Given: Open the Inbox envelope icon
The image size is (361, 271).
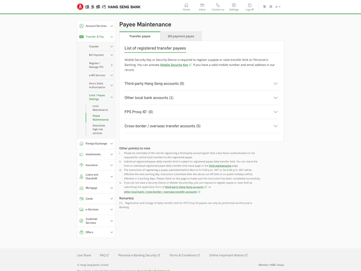Looking at the screenshot, I should pos(202,5).
